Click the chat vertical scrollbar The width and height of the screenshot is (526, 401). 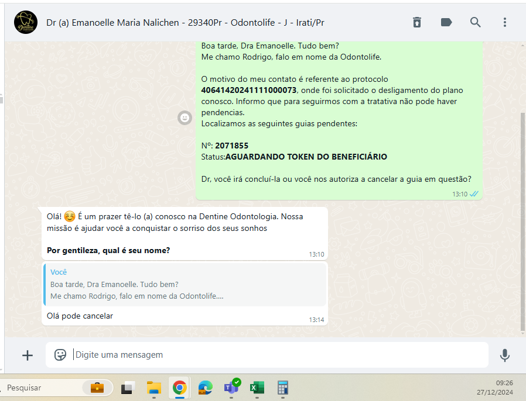pyautogui.click(x=522, y=221)
